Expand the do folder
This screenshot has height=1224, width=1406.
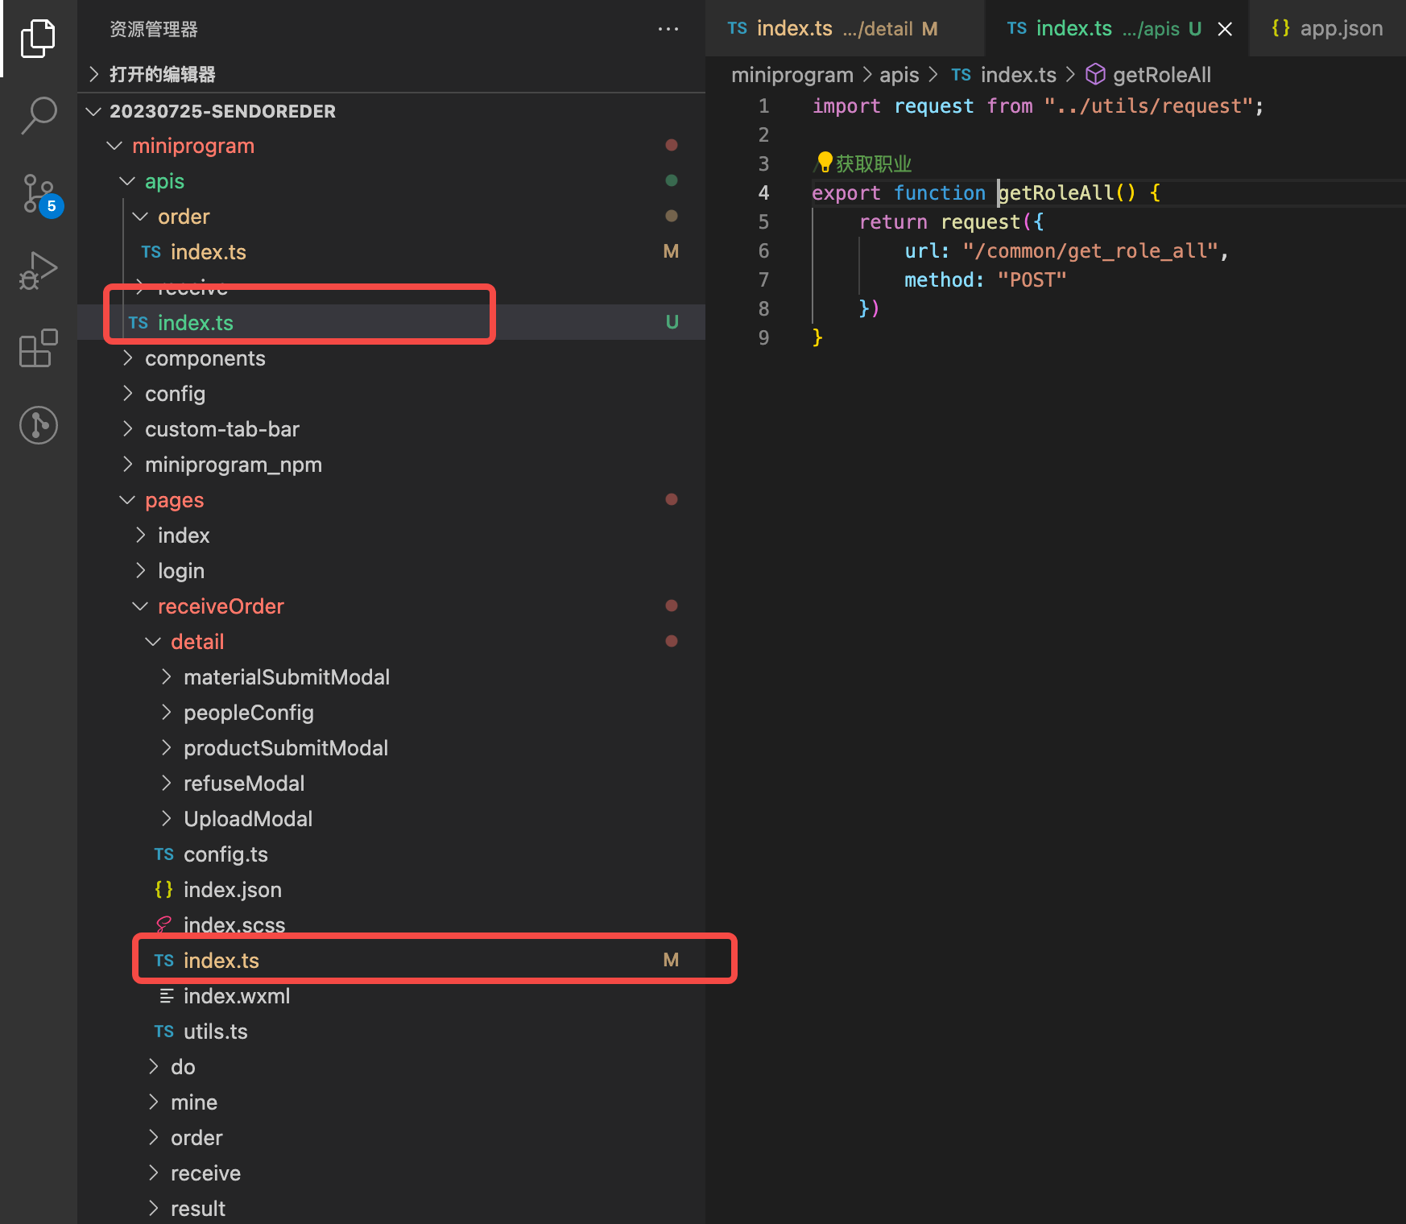tap(391, 1067)
